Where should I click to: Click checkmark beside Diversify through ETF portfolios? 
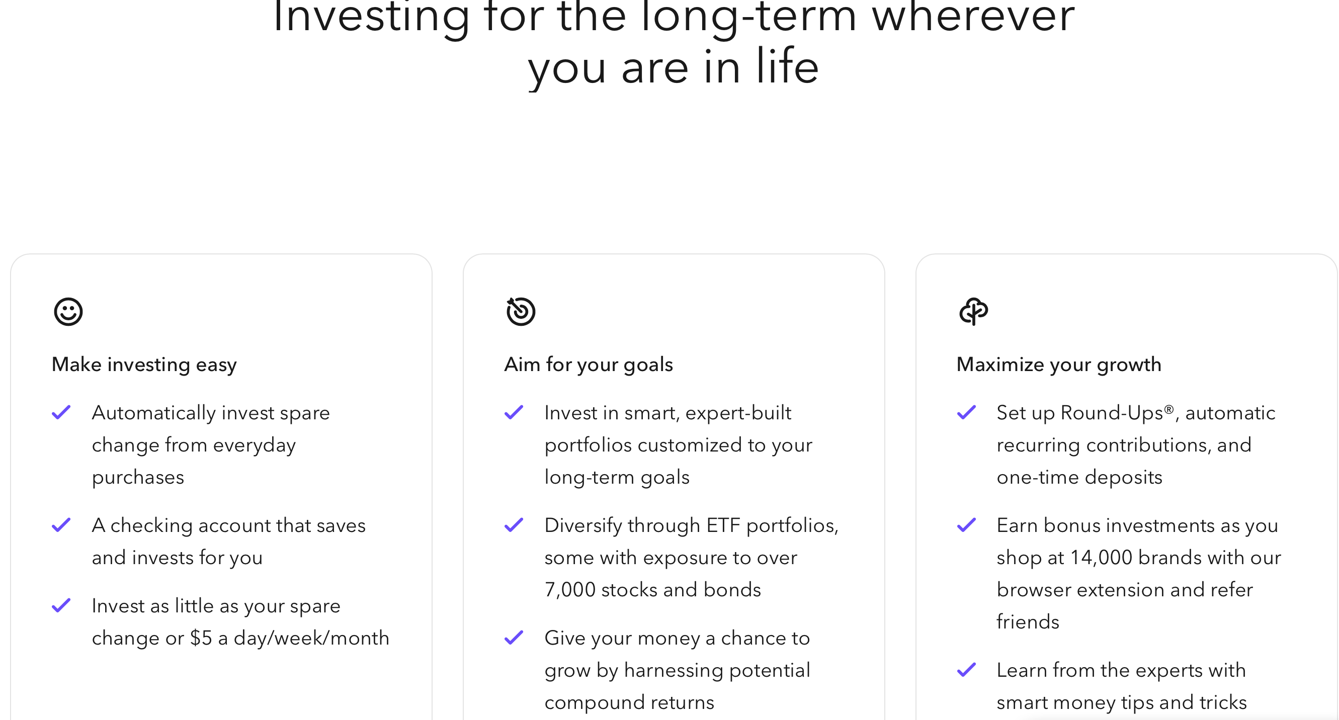514,525
